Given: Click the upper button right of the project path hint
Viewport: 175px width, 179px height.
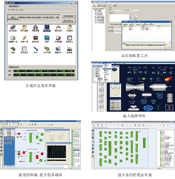Looking at the screenshot, I should 68,16.
